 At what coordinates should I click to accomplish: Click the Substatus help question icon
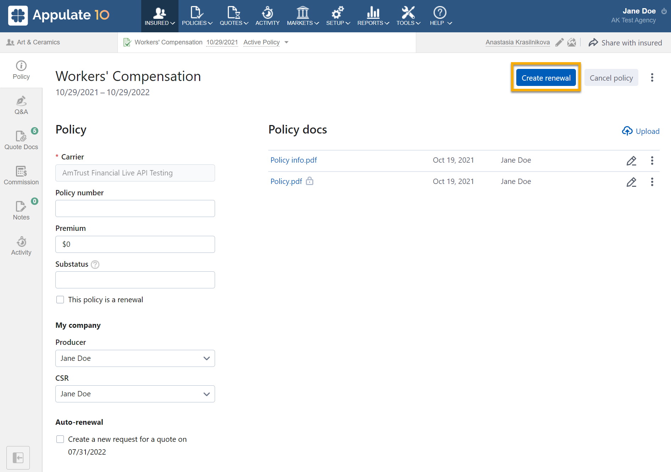click(95, 265)
